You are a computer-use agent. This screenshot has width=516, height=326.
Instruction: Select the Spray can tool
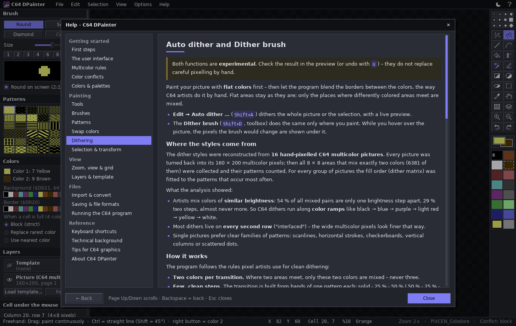tap(509, 55)
